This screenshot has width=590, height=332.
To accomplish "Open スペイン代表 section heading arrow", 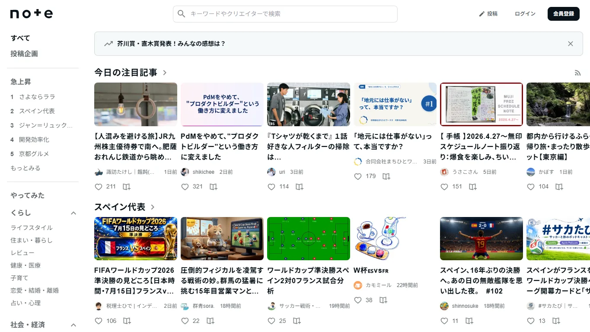I will point(153,207).
